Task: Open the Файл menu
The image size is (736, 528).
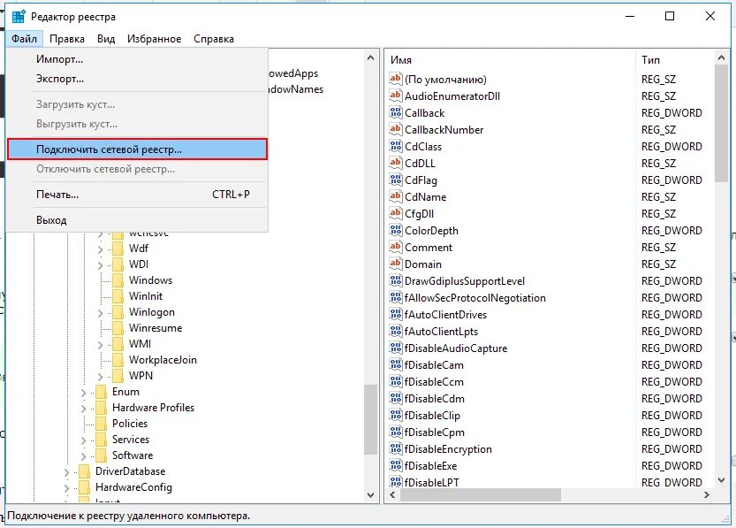Action: [x=25, y=39]
